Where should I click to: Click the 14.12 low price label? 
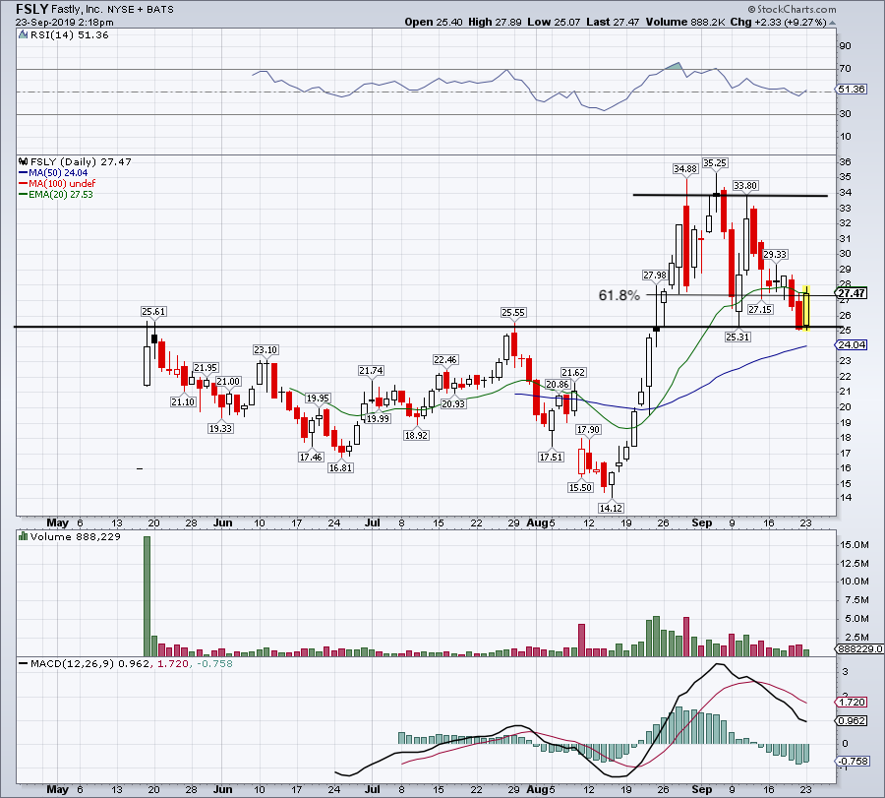pyautogui.click(x=611, y=508)
